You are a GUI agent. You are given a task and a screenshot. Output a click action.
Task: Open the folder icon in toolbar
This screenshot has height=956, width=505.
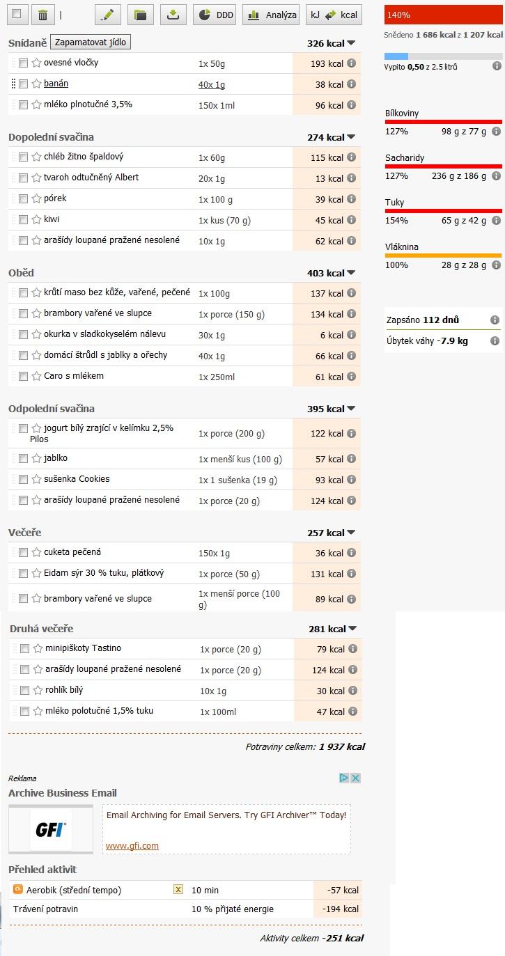tap(141, 15)
